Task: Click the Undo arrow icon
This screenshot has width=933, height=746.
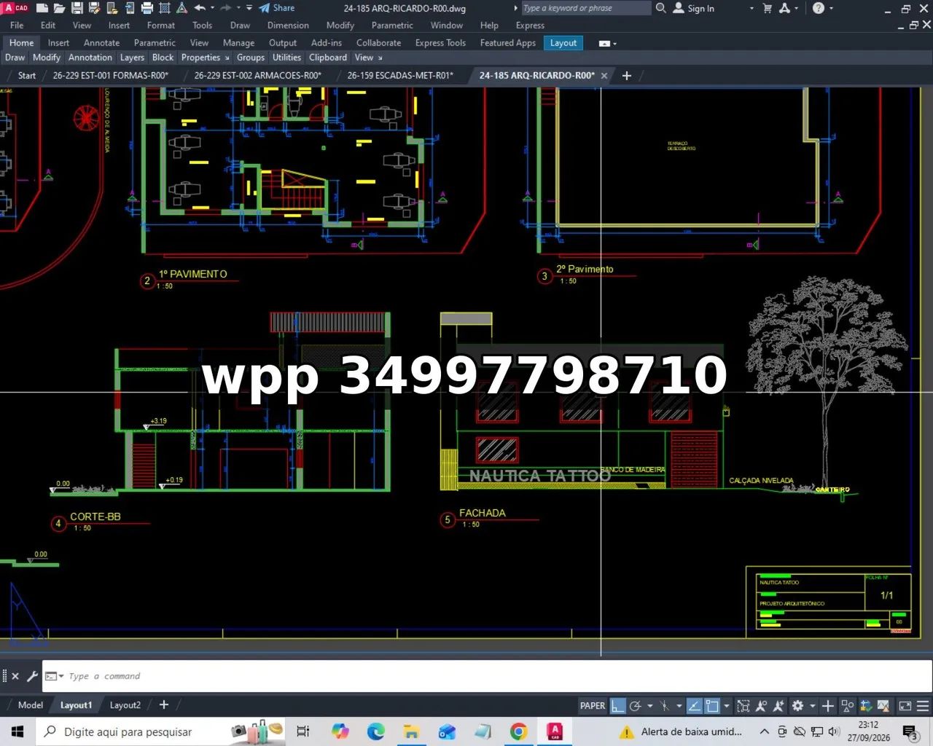Action: click(x=200, y=8)
